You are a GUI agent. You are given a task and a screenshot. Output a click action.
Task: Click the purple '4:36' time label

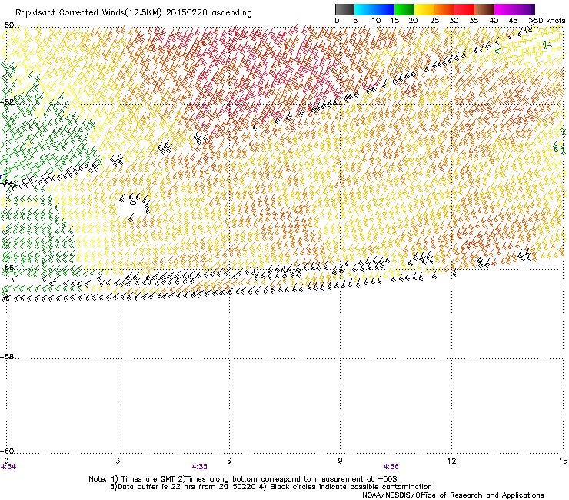pos(391,467)
